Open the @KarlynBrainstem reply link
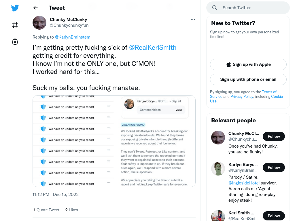 coord(72,37)
